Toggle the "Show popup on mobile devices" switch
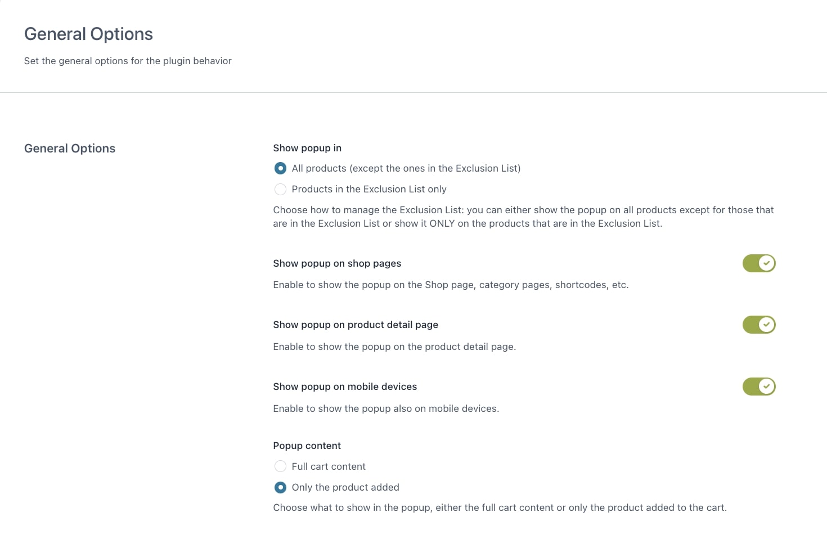 point(759,387)
